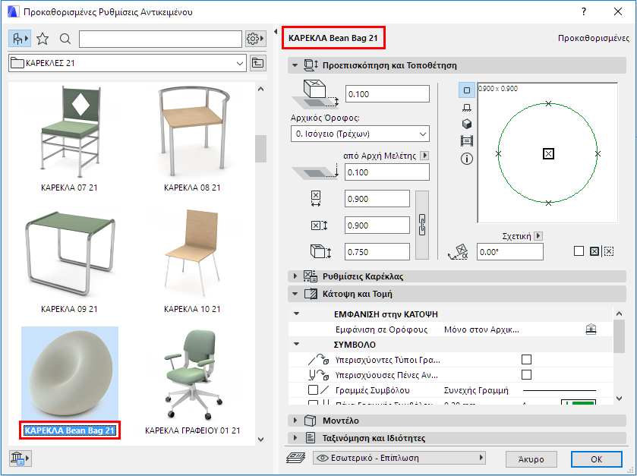Click the Άκυρο cancel button
The image size is (637, 476).
531,459
